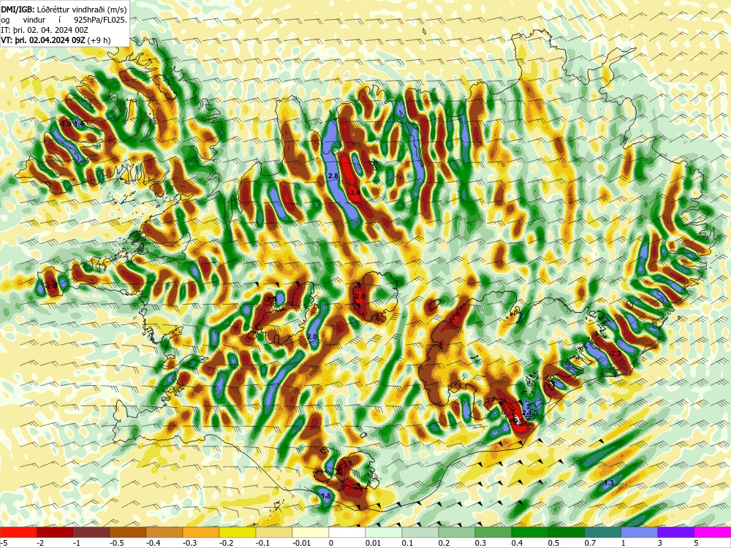Click the '-1.9' value label in Westfjords
731x548 pixels.
66,124
